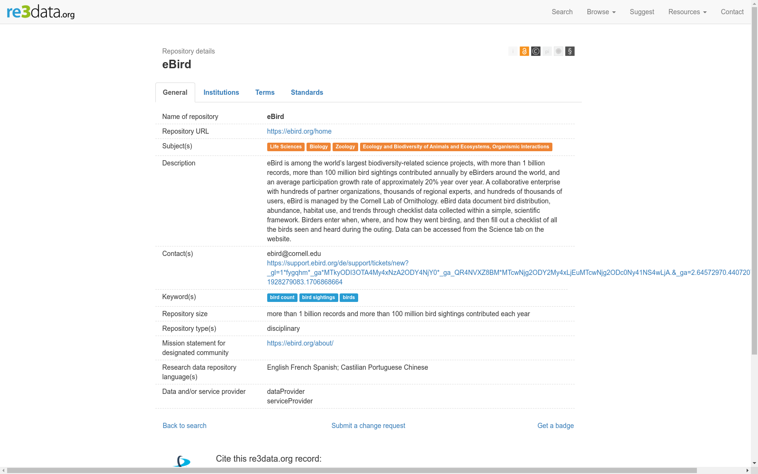Click the vertical scrollbar thumb
This screenshot has height=474, width=758.
pos(755,180)
